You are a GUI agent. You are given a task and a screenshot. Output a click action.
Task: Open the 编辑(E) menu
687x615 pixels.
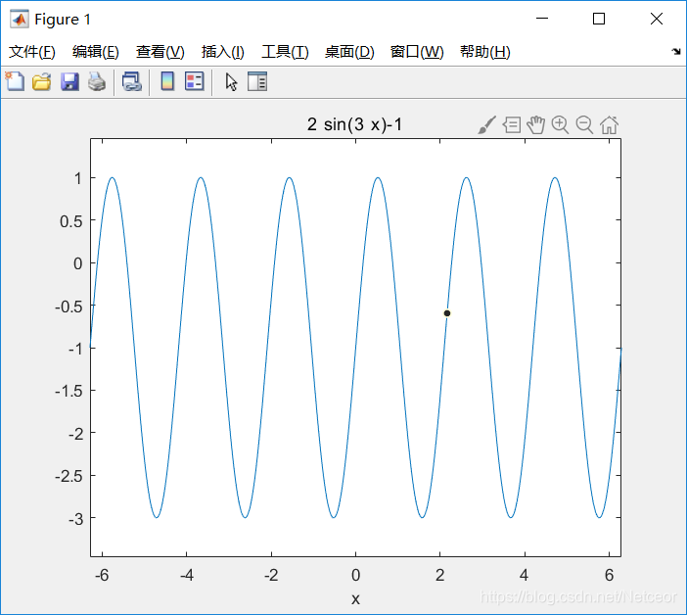tap(96, 52)
